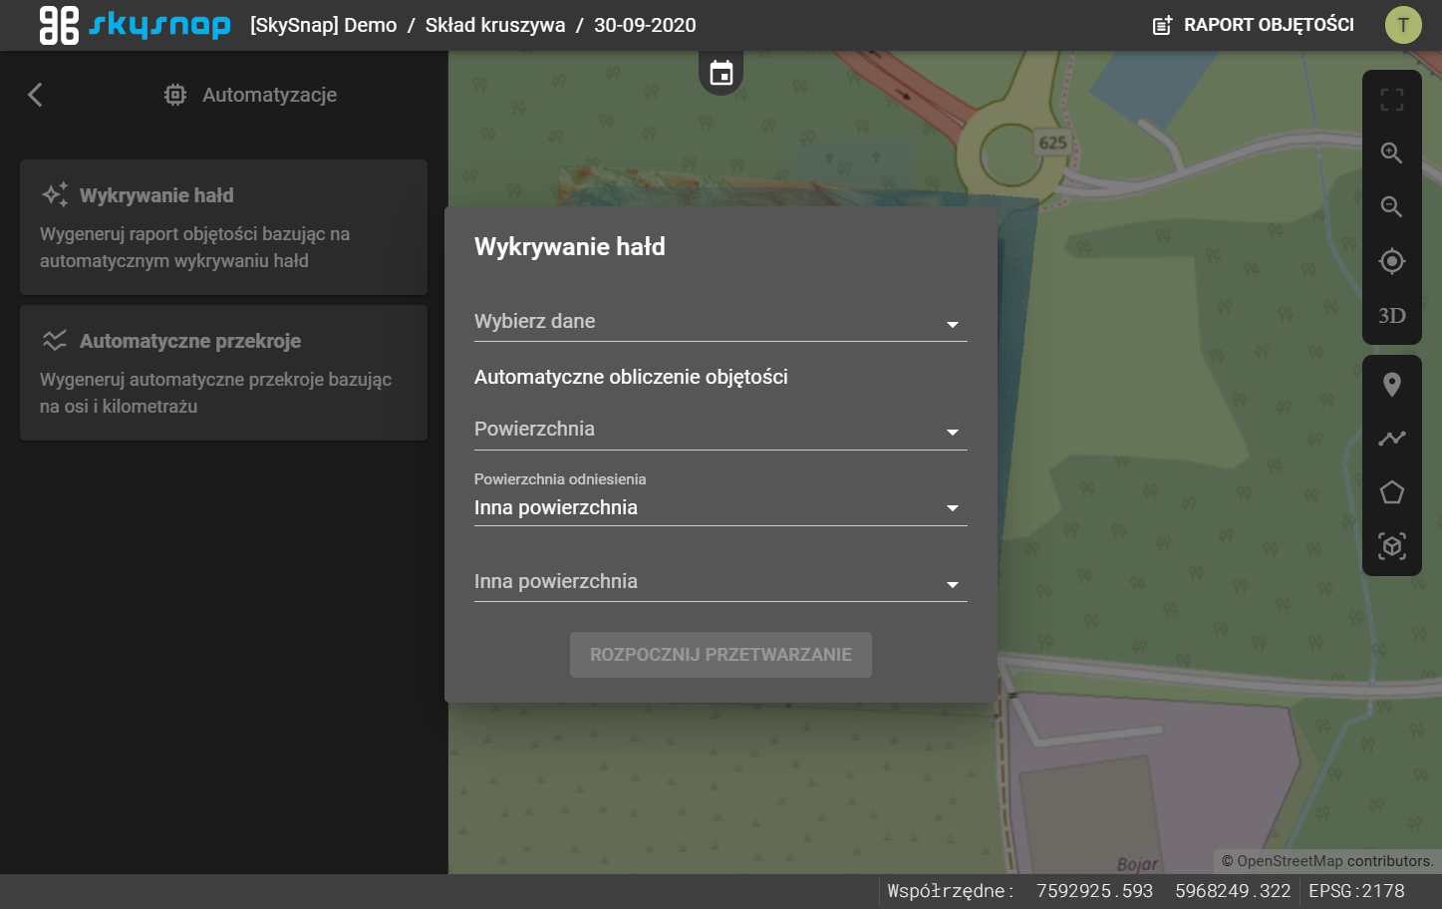
Task: Select the polyline measurement tool
Action: coord(1392,439)
